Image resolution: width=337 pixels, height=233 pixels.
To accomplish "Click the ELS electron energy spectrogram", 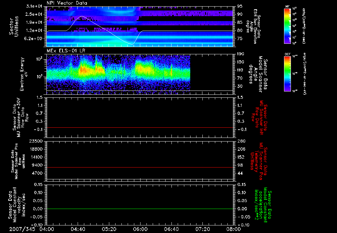I will (x=118, y=74).
